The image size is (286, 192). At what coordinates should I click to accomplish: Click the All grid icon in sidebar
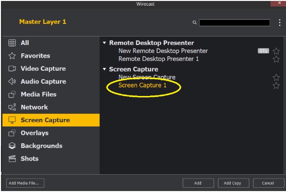point(12,43)
